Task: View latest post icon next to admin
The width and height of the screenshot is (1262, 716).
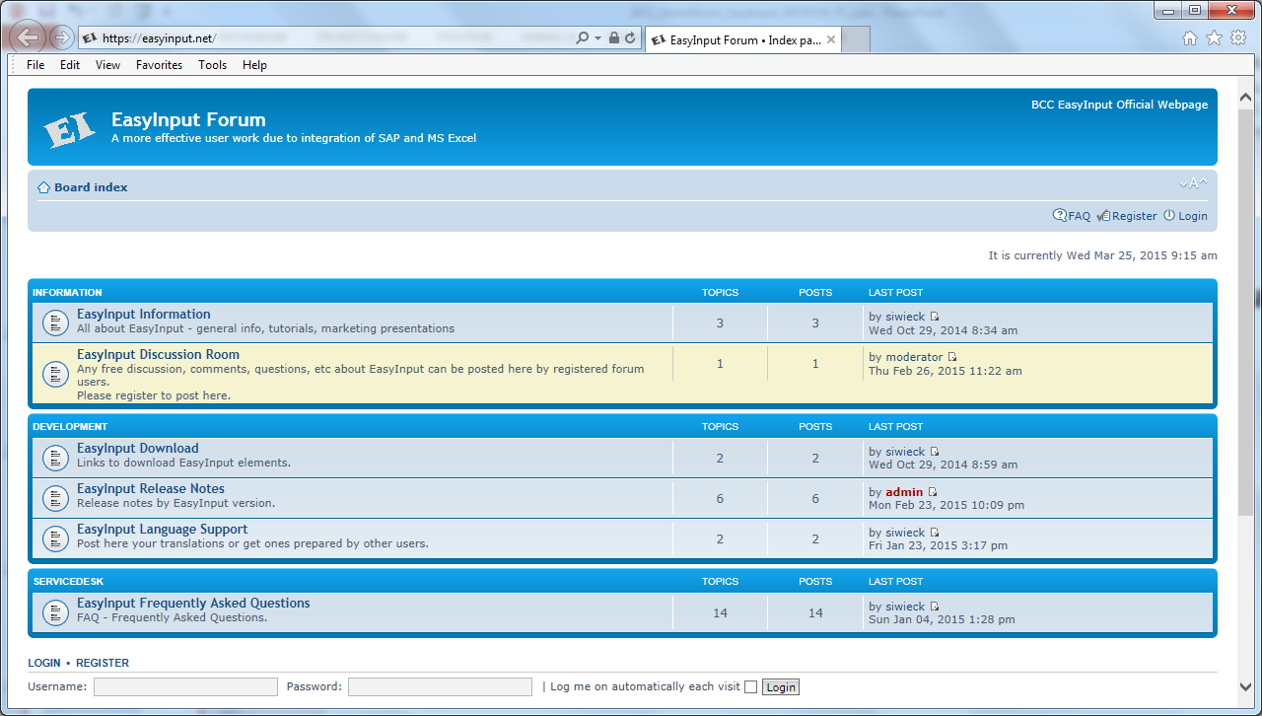Action: [933, 492]
